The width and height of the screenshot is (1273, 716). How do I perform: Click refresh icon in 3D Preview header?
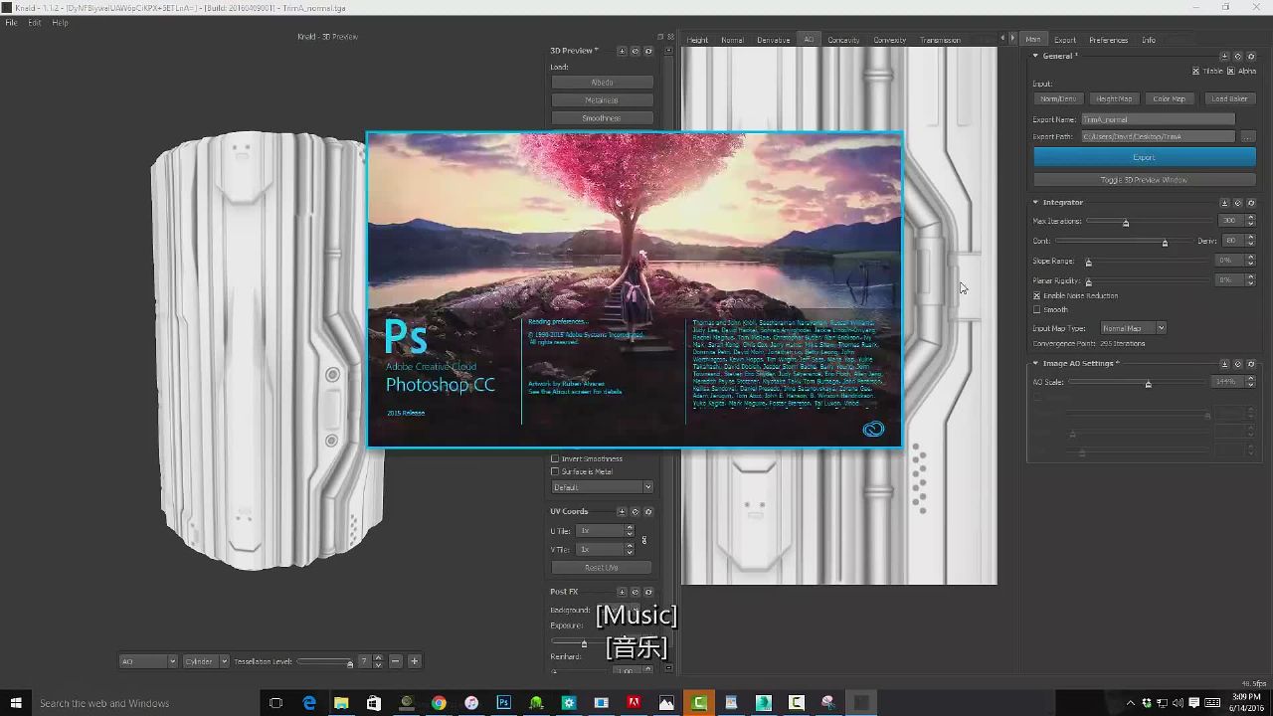[x=648, y=51]
